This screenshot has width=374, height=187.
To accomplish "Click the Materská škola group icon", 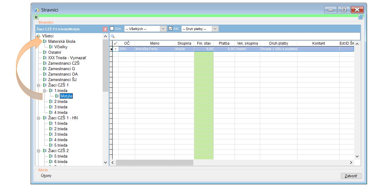I will 45,42.
